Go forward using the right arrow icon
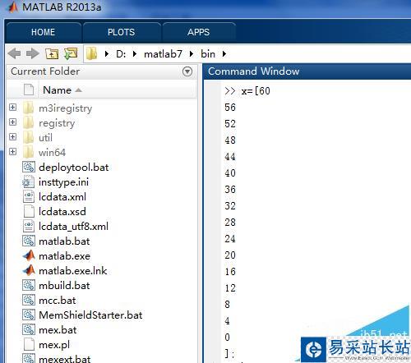The width and height of the screenshot is (411, 363). coord(32,53)
